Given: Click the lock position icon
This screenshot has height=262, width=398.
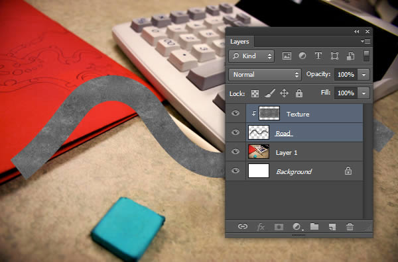Looking at the screenshot, I should pyautogui.click(x=284, y=93).
